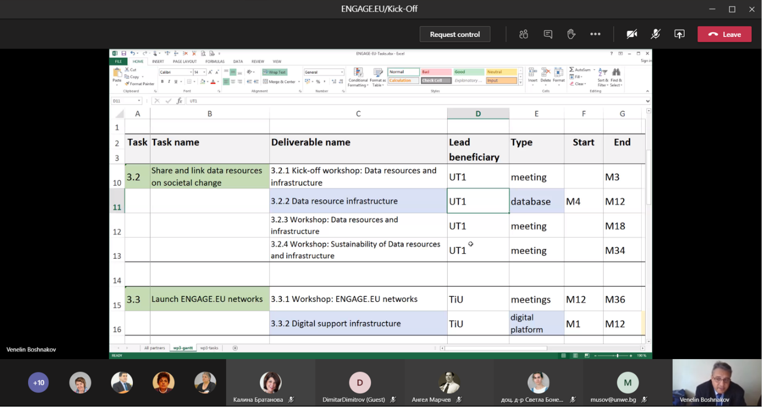Switch to the DATA ribbon tab
Image resolution: width=762 pixels, height=407 pixels.
click(x=238, y=62)
